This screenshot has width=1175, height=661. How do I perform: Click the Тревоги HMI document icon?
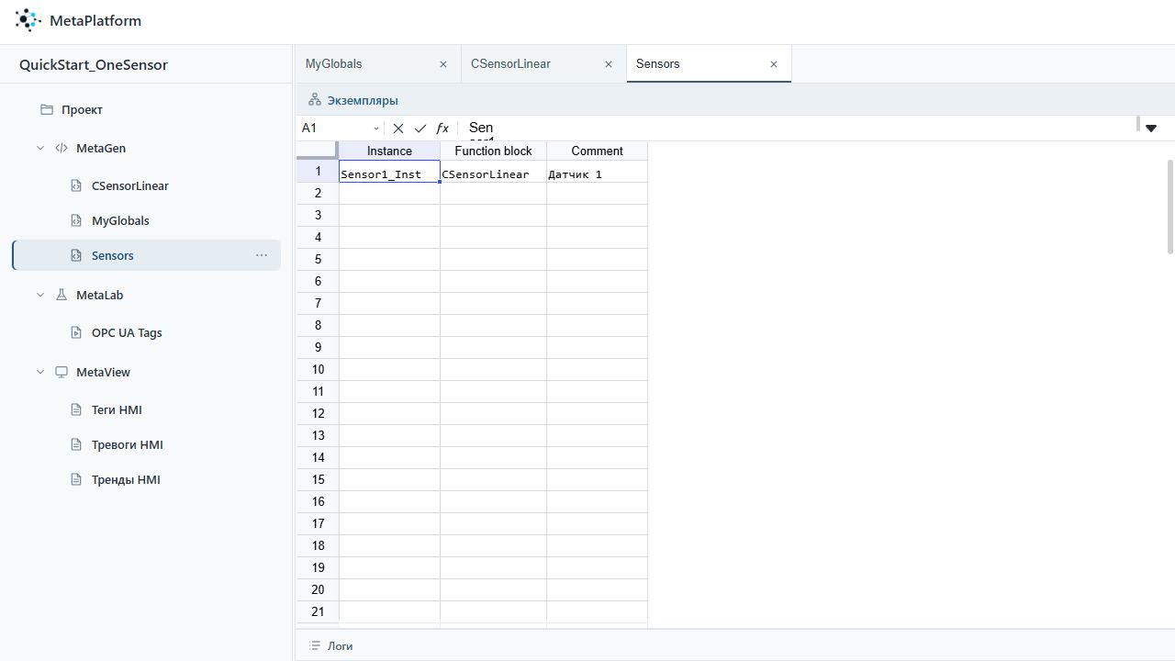[x=77, y=444]
